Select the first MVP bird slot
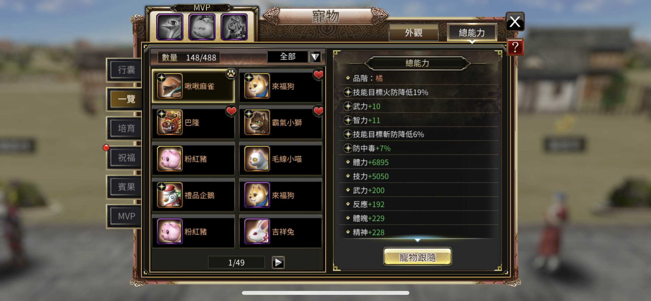 point(170,27)
